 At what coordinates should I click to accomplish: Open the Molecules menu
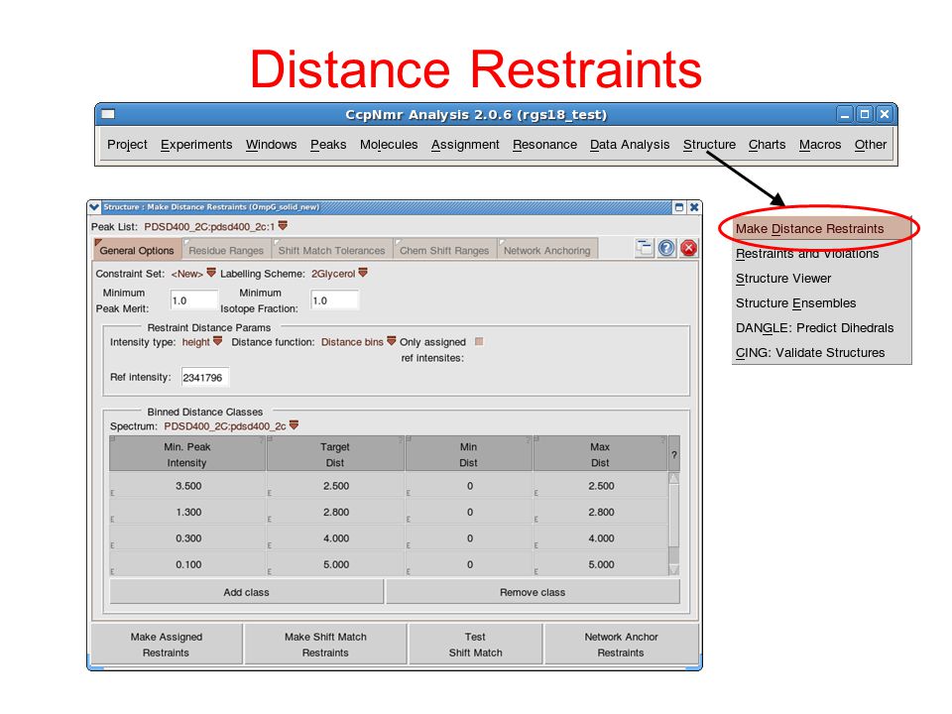coord(389,145)
